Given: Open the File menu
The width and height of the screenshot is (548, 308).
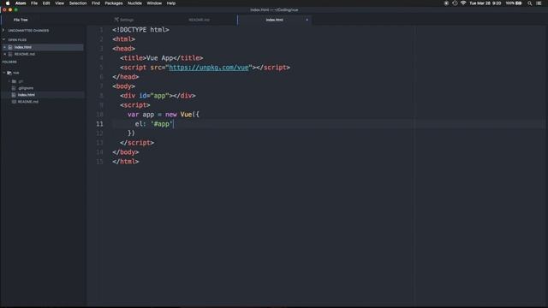Looking at the screenshot, I should pos(34,3).
